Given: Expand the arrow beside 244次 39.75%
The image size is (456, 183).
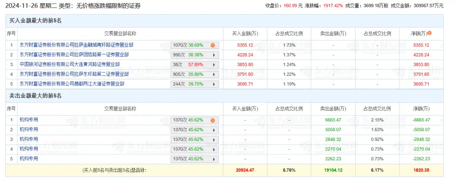Looking at the screenshot, I should click(214, 84).
